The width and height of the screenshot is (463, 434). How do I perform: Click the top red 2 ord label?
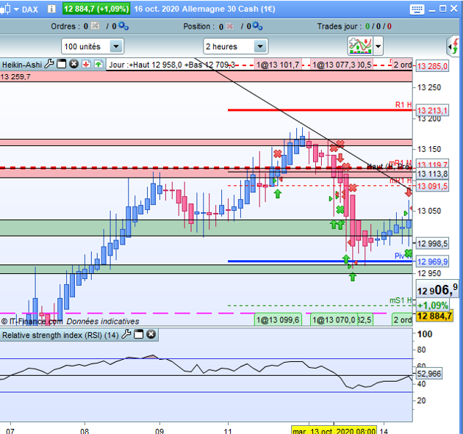(x=402, y=65)
